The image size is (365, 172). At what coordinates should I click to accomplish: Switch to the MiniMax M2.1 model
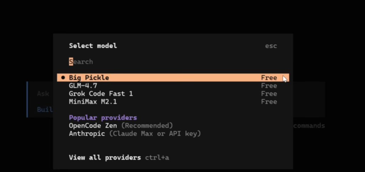click(x=93, y=102)
